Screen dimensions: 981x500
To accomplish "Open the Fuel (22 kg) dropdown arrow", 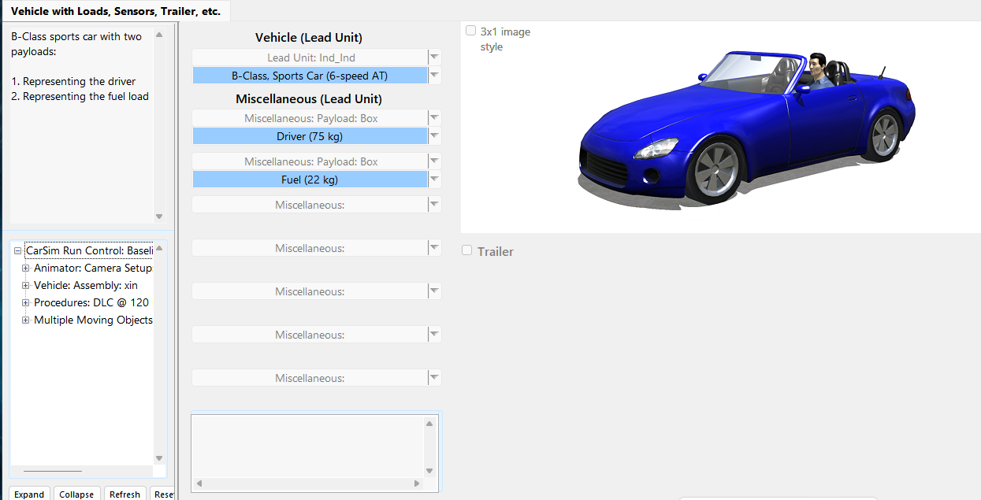I will (x=434, y=180).
